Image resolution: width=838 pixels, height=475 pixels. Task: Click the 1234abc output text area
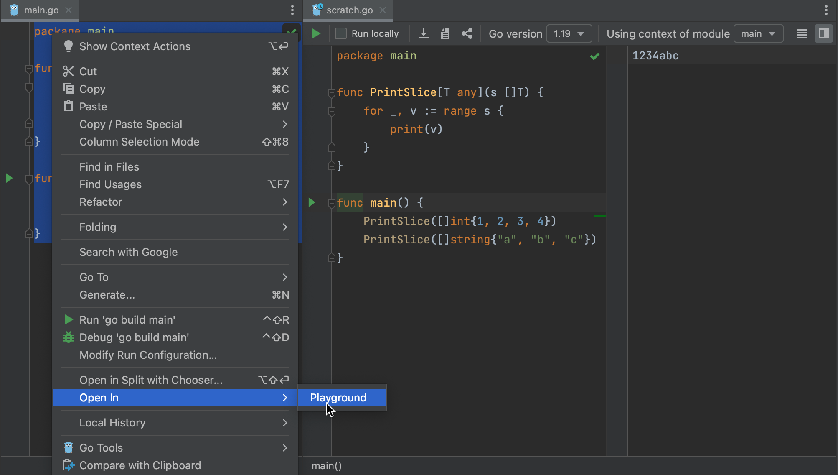coord(655,56)
